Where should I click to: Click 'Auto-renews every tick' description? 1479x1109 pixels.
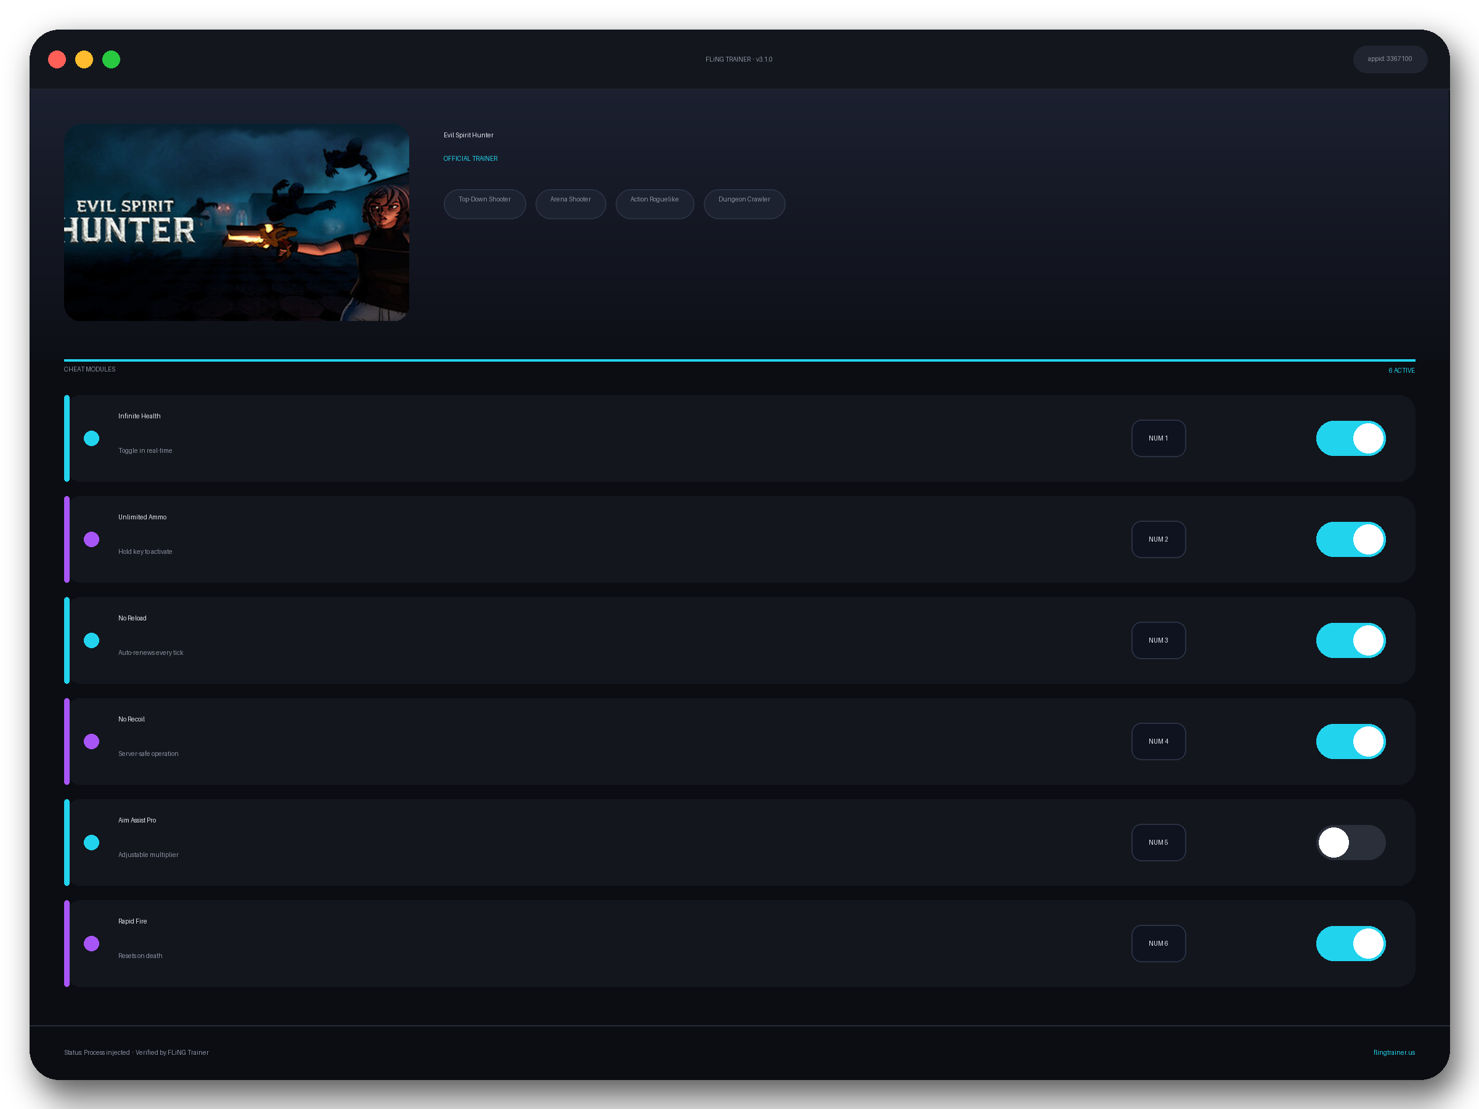[150, 652]
